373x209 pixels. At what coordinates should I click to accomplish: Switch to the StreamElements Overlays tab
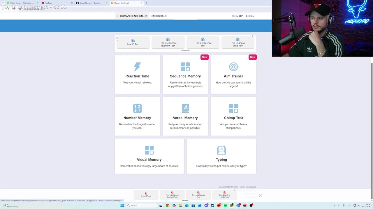click(92, 3)
